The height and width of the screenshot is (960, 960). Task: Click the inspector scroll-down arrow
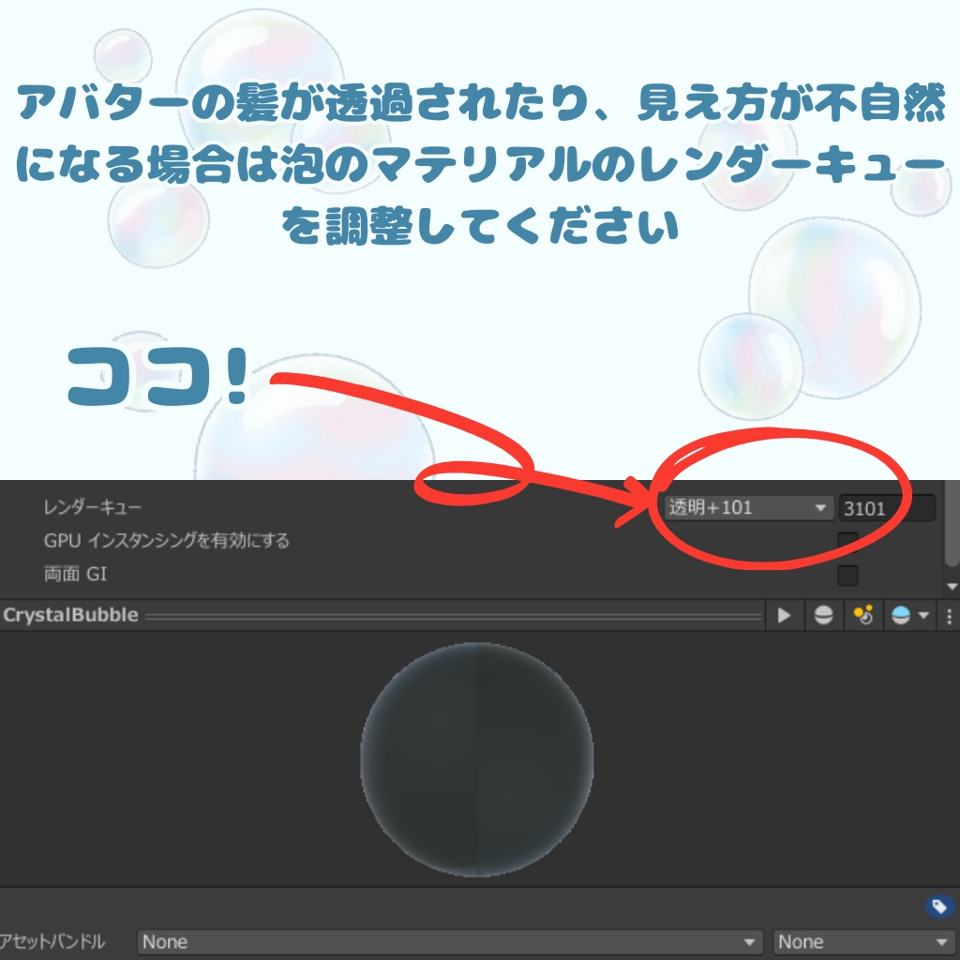(x=952, y=584)
